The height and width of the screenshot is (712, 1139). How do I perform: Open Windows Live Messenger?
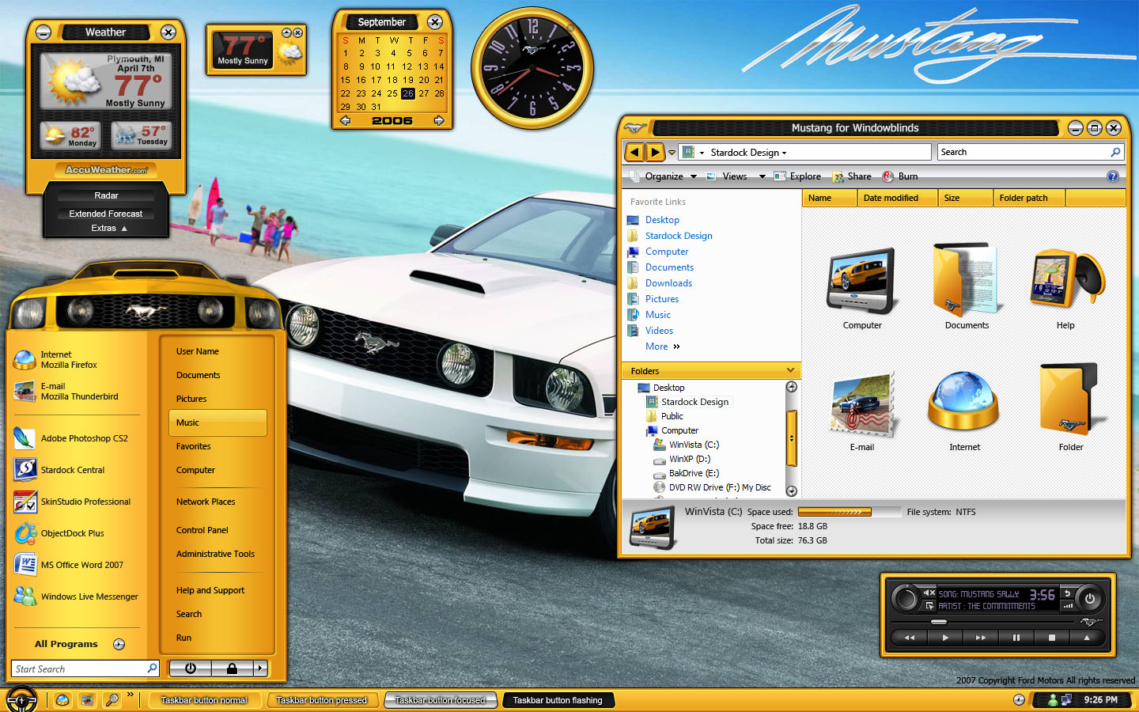tap(76, 596)
